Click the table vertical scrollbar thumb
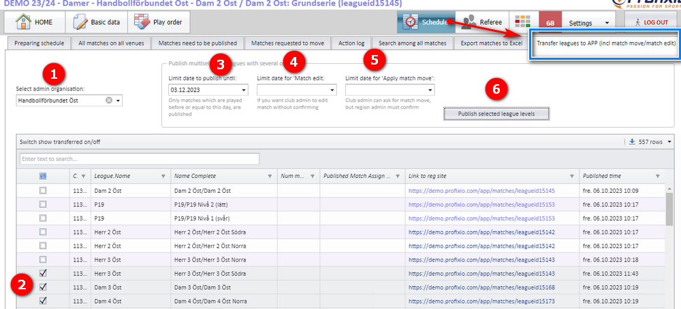Screen dimensions: 681x309 [x=669, y=209]
